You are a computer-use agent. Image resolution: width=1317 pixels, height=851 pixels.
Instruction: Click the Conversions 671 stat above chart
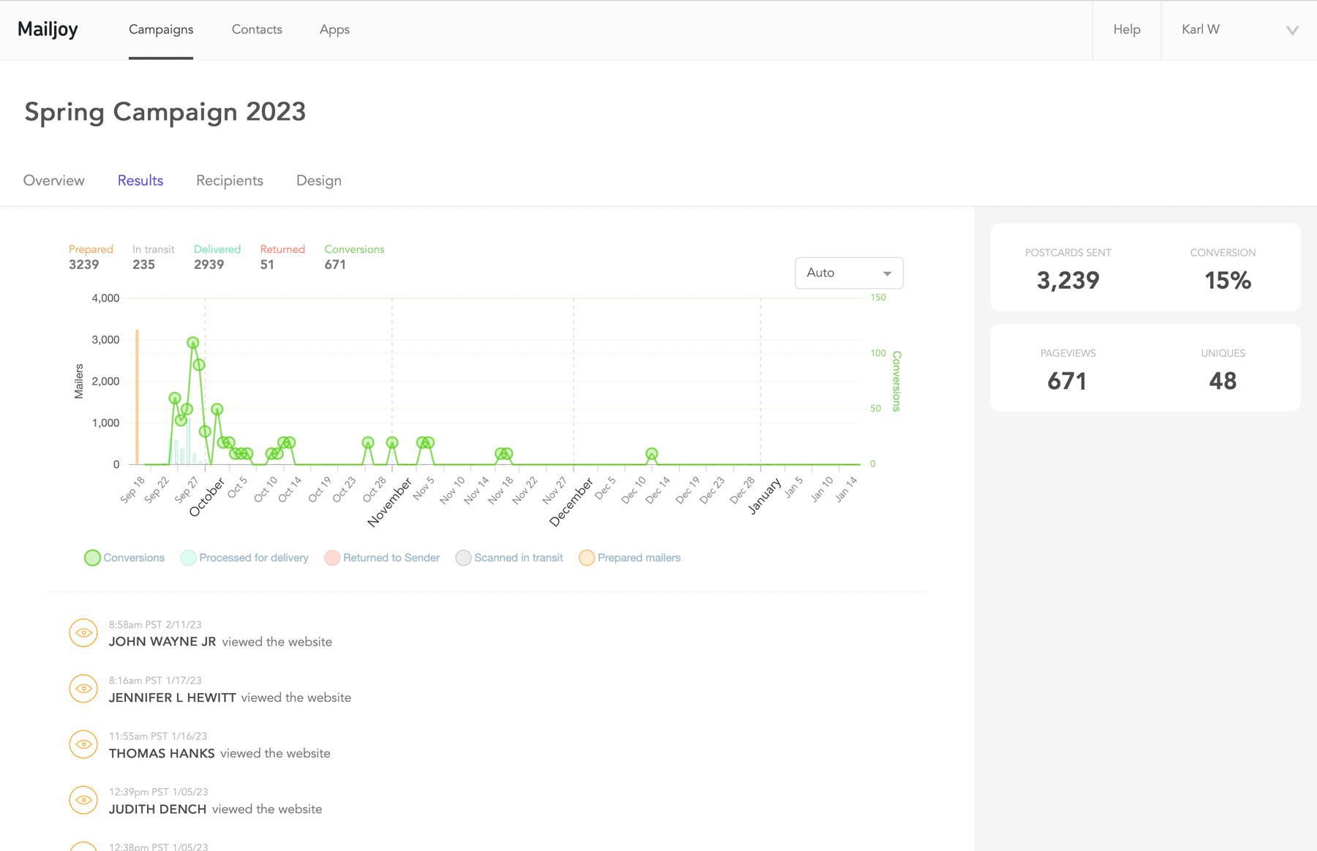click(354, 257)
